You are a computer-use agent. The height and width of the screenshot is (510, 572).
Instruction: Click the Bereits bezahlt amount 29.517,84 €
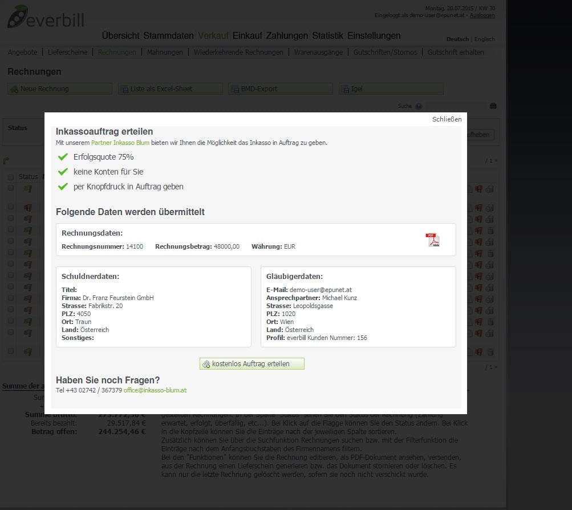[126, 423]
